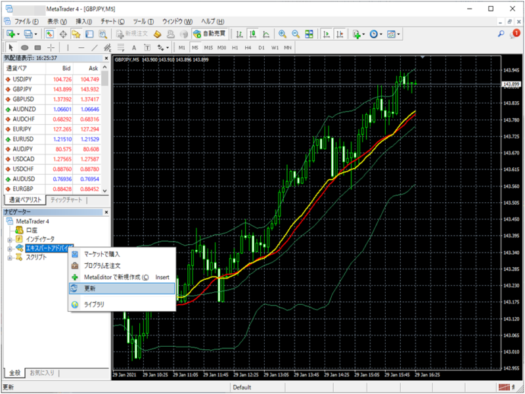
Task: Switch timeframe to H1
Action: [235, 47]
